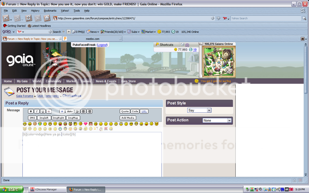Click the Yahoo Search input field

(x=266, y=18)
